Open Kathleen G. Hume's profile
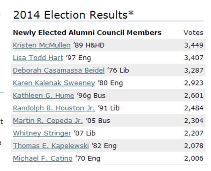 click(x=43, y=96)
